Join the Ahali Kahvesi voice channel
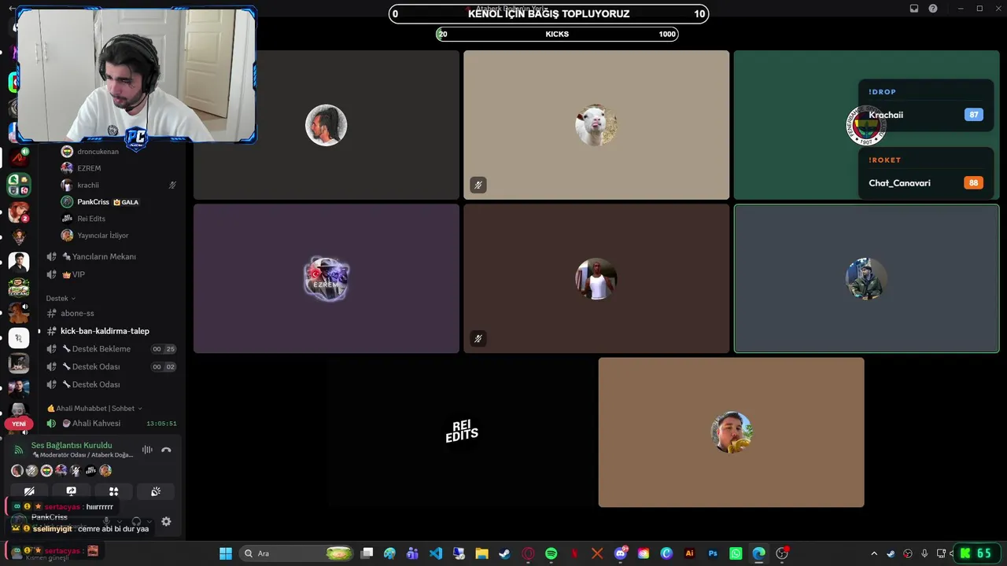1007x566 pixels. (x=111, y=423)
